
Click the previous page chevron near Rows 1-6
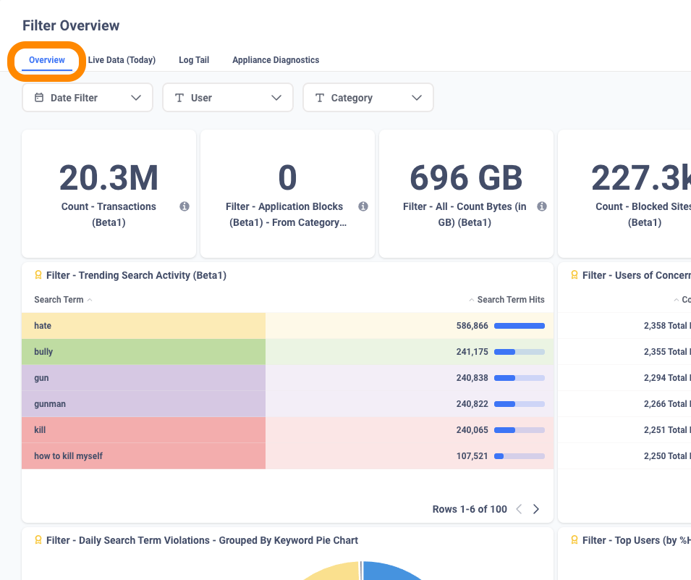(x=518, y=509)
